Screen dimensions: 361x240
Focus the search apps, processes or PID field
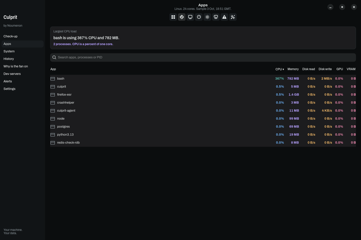pyautogui.click(x=203, y=57)
